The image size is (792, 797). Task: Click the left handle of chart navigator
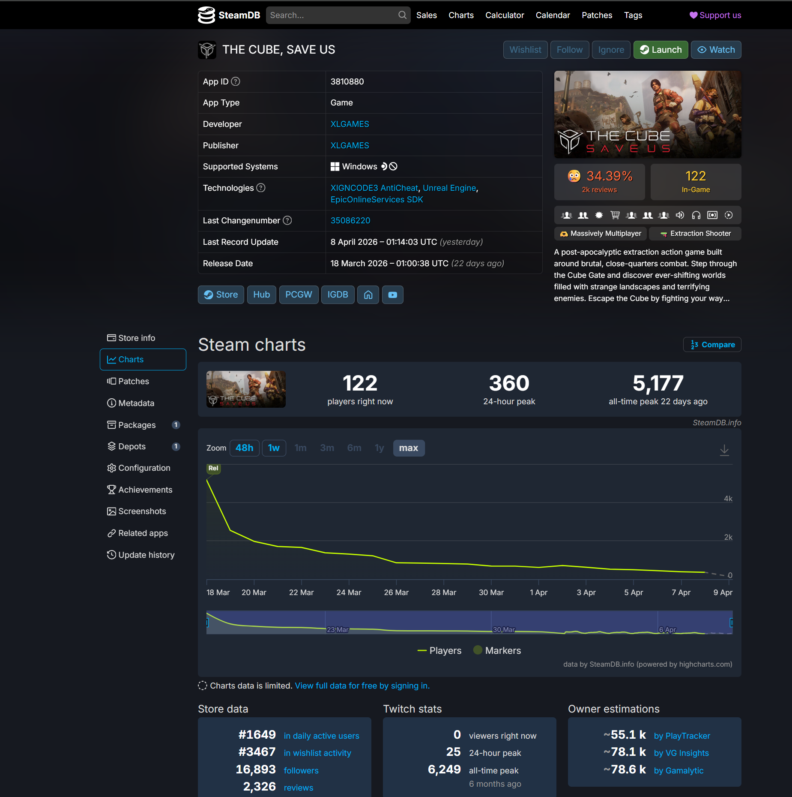(x=207, y=622)
